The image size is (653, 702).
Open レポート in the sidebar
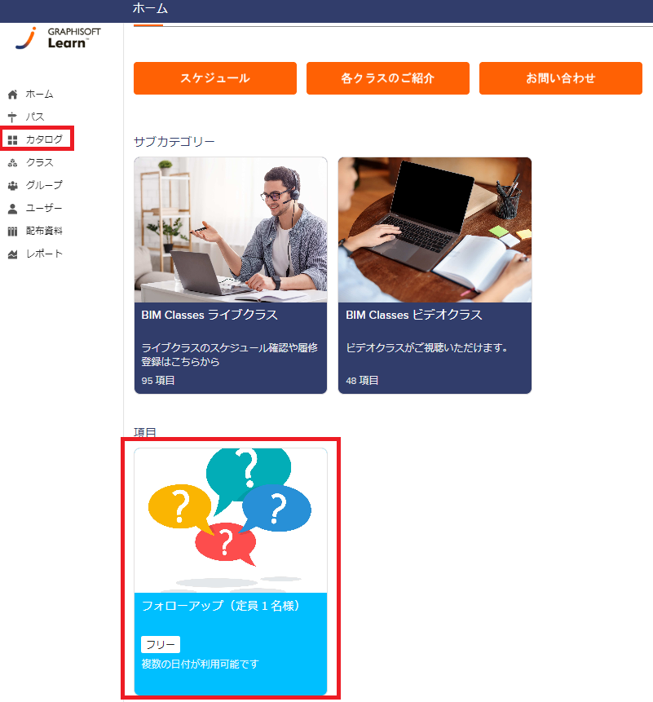[44, 254]
